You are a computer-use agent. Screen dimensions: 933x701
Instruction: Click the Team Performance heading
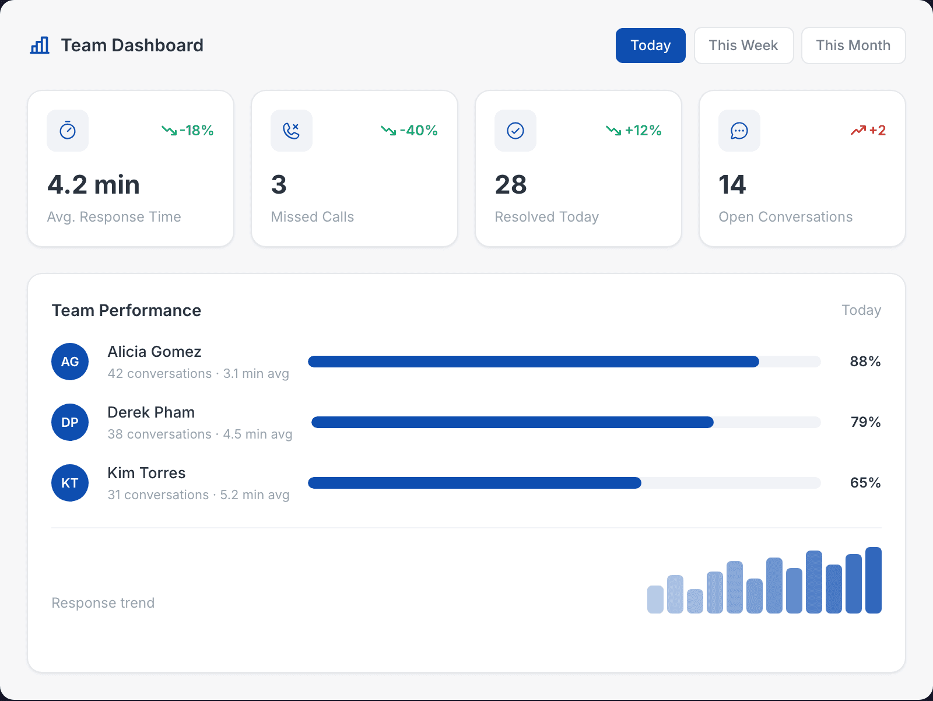(127, 310)
